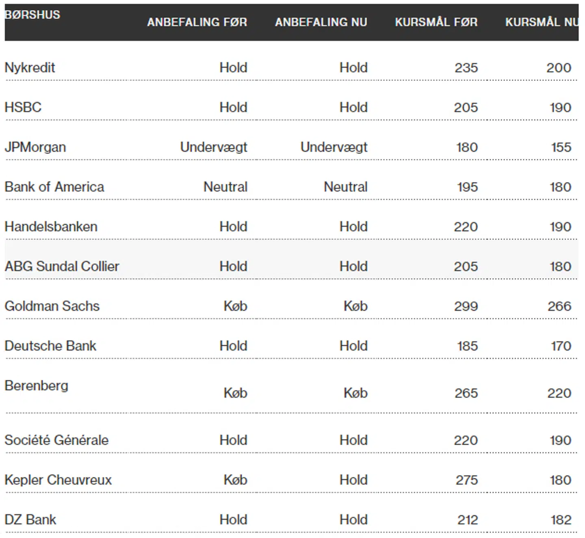The width and height of the screenshot is (585, 538).
Task: Select the Deutsche Bank row name
Action: point(50,346)
